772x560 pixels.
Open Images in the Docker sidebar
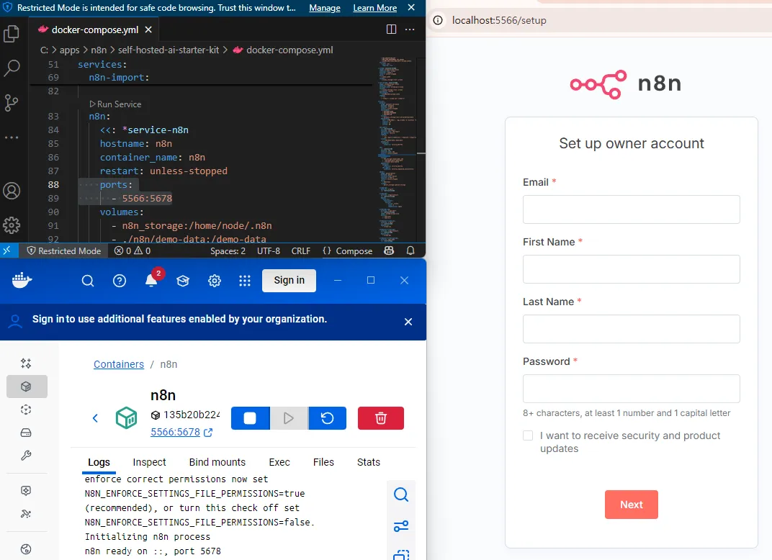[26, 410]
